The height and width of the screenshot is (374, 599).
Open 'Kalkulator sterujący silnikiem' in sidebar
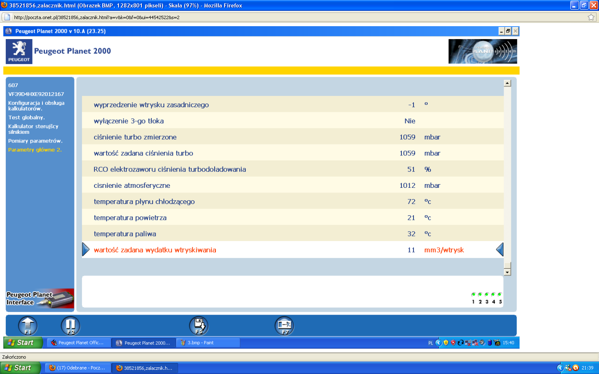33,129
